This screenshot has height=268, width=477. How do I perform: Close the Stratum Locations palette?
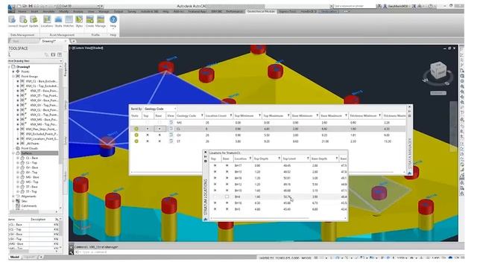pyautogui.click(x=206, y=152)
